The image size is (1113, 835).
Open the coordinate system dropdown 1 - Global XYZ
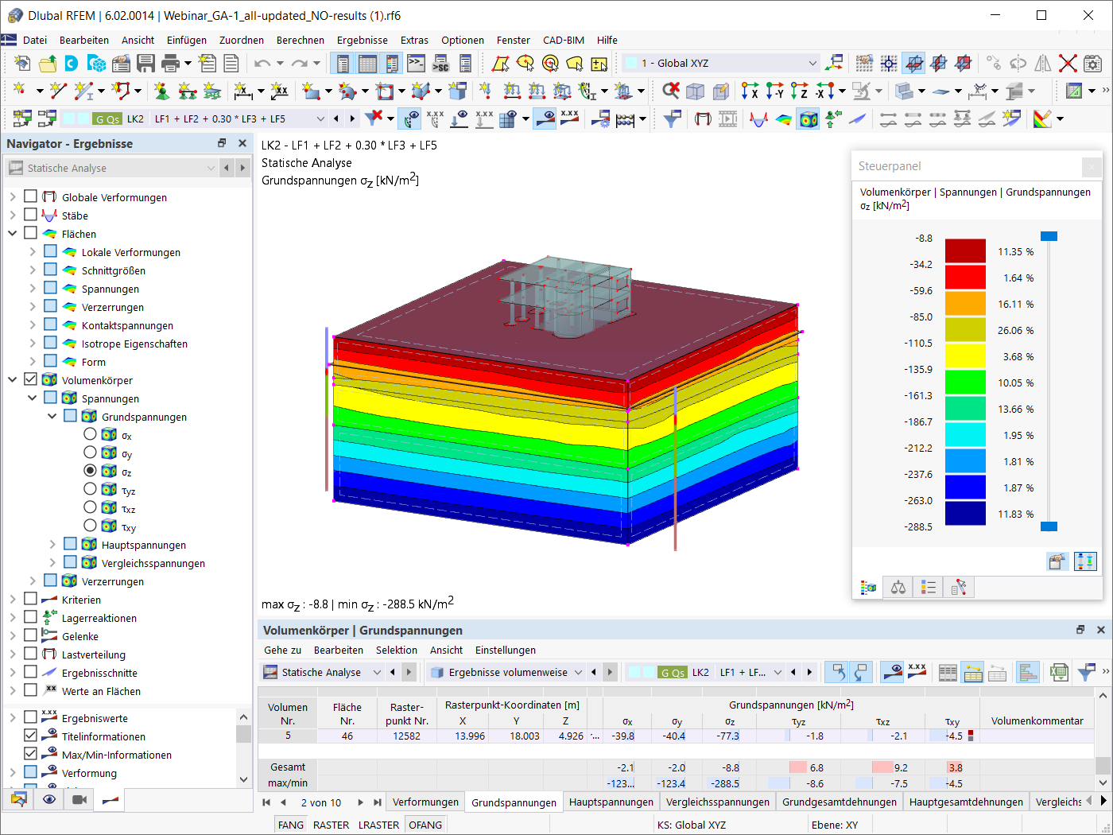coord(721,63)
